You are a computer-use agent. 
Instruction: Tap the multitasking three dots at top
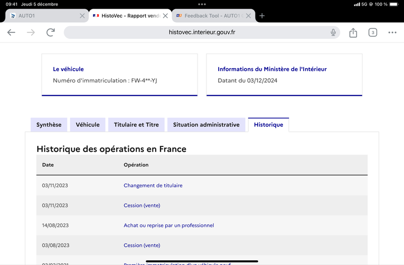tap(202, 4)
